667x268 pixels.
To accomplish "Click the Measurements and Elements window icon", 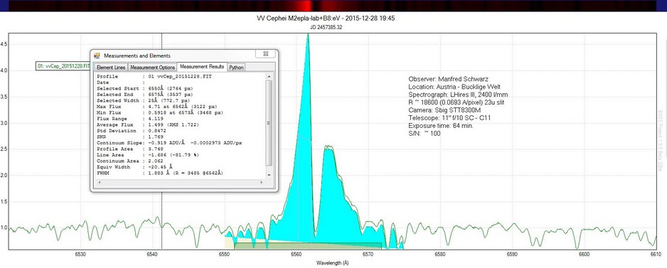I will (97, 55).
